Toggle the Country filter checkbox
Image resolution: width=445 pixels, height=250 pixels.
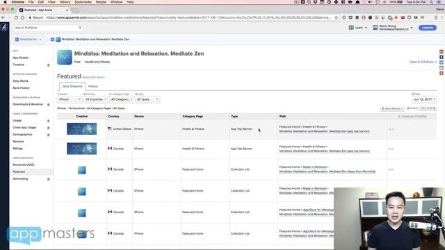[x=84, y=94]
